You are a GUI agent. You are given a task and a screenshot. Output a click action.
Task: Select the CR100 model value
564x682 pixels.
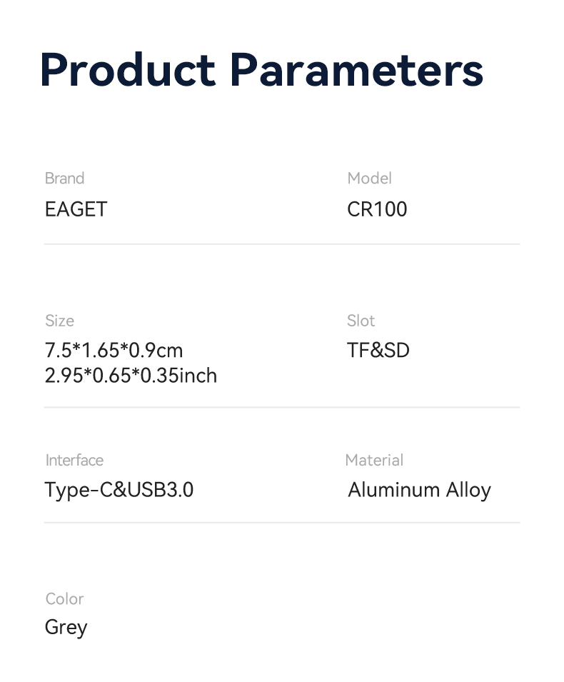point(377,209)
